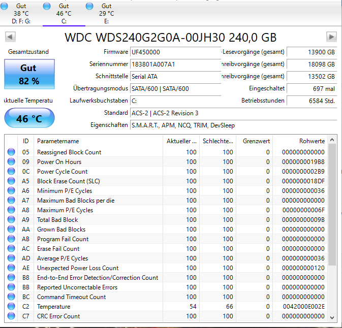This screenshot has height=328, width=342.
Task: Click the status orb for Maximum Bad Blocks per die
Action: [x=11, y=200]
